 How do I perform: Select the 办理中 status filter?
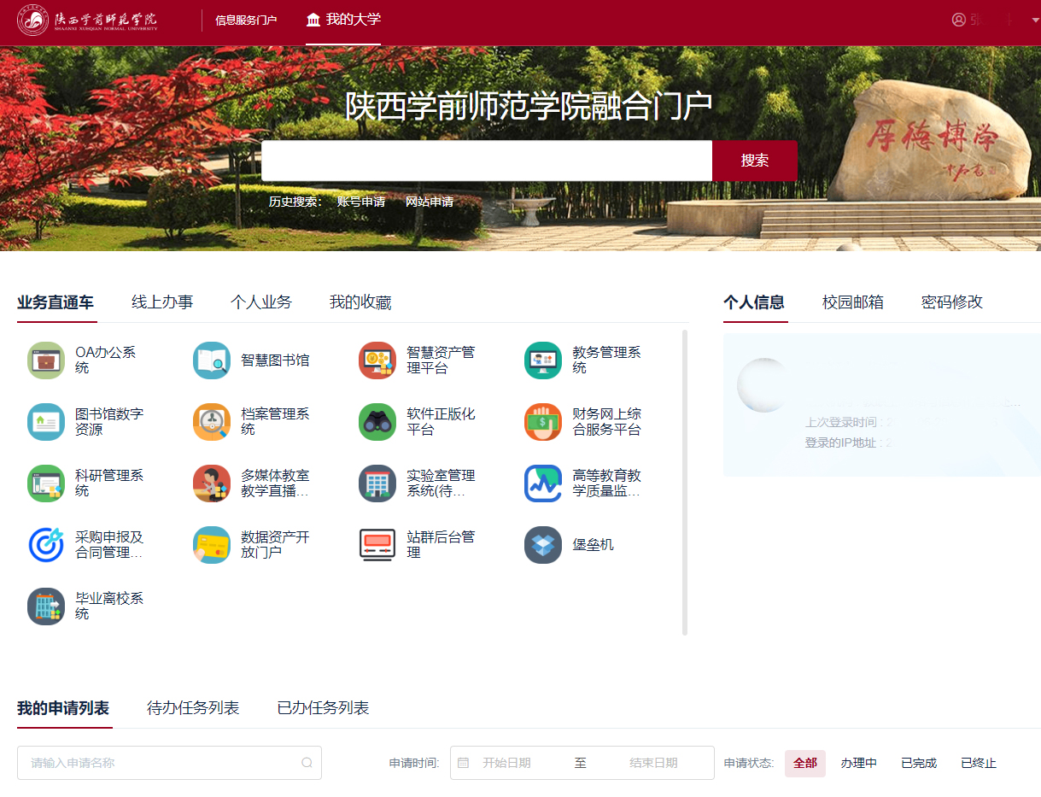click(x=858, y=763)
